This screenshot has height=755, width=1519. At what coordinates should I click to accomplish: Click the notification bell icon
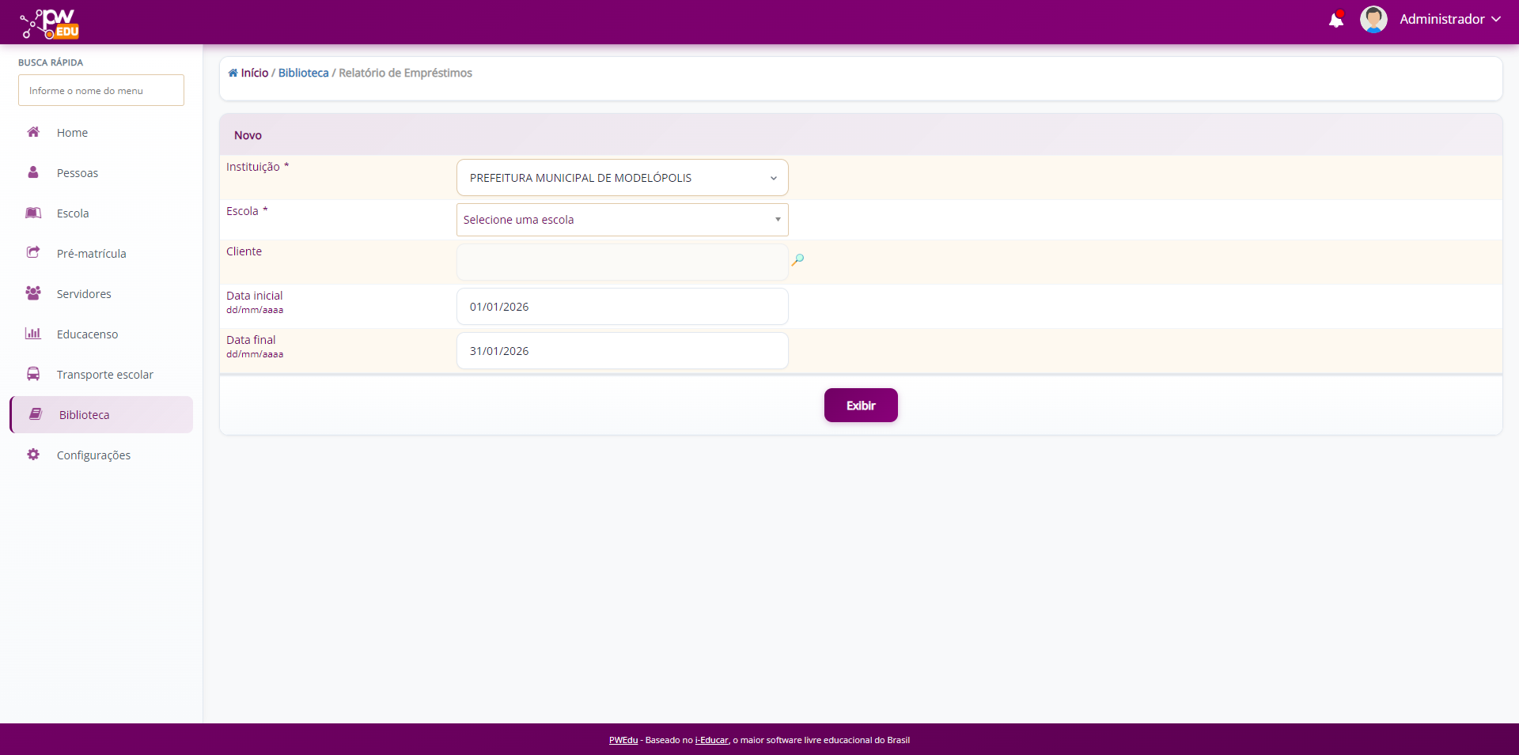point(1335,20)
